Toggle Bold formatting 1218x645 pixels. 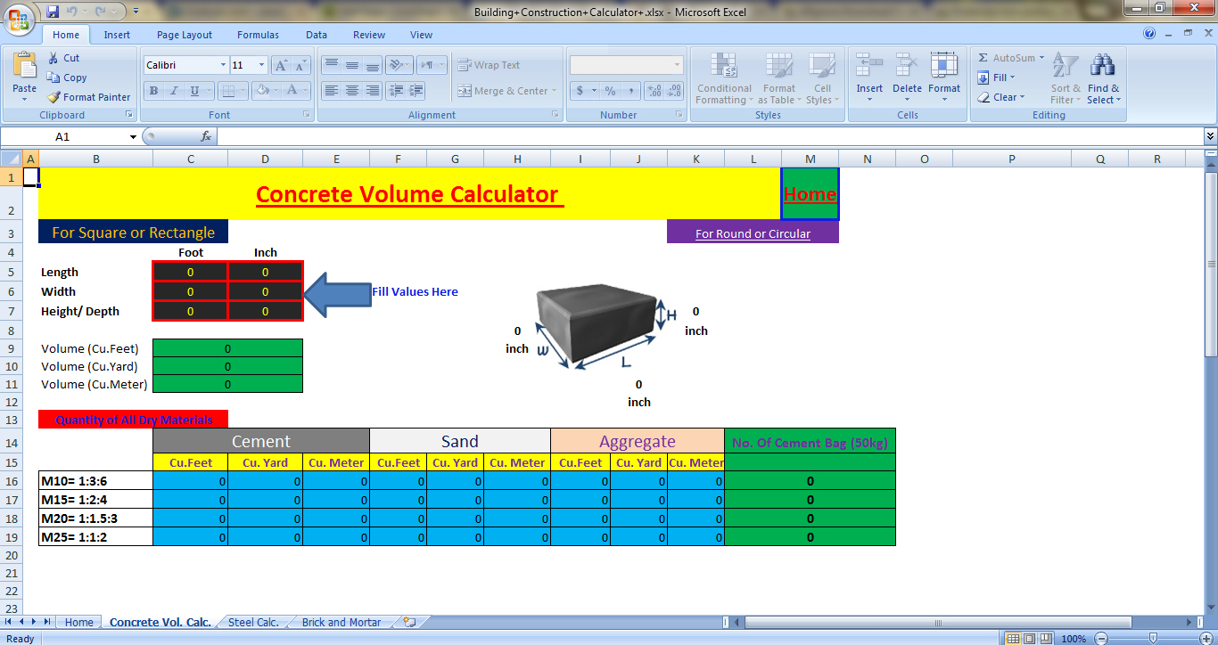point(153,91)
